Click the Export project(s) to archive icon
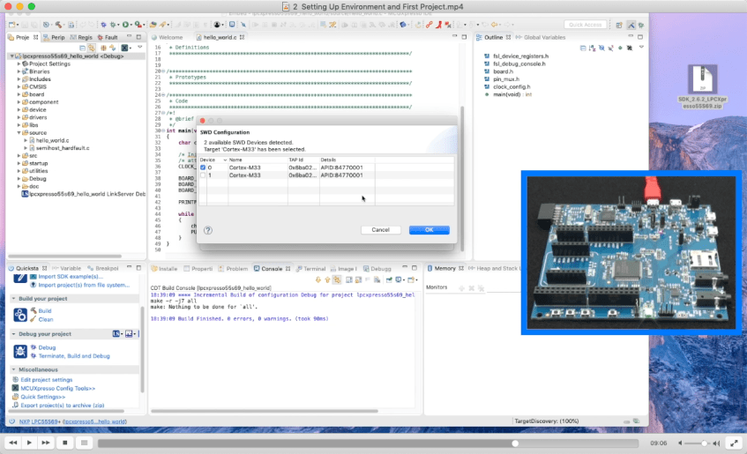The height and width of the screenshot is (454, 747). point(14,406)
